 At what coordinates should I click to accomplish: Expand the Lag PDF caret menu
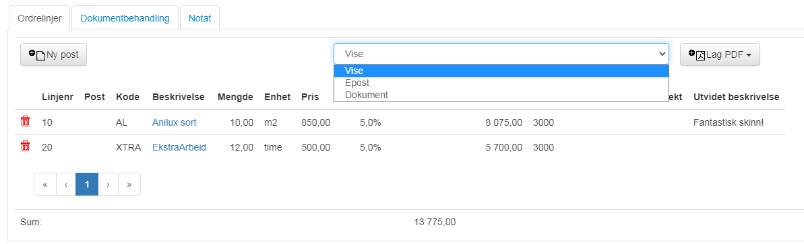coord(749,55)
